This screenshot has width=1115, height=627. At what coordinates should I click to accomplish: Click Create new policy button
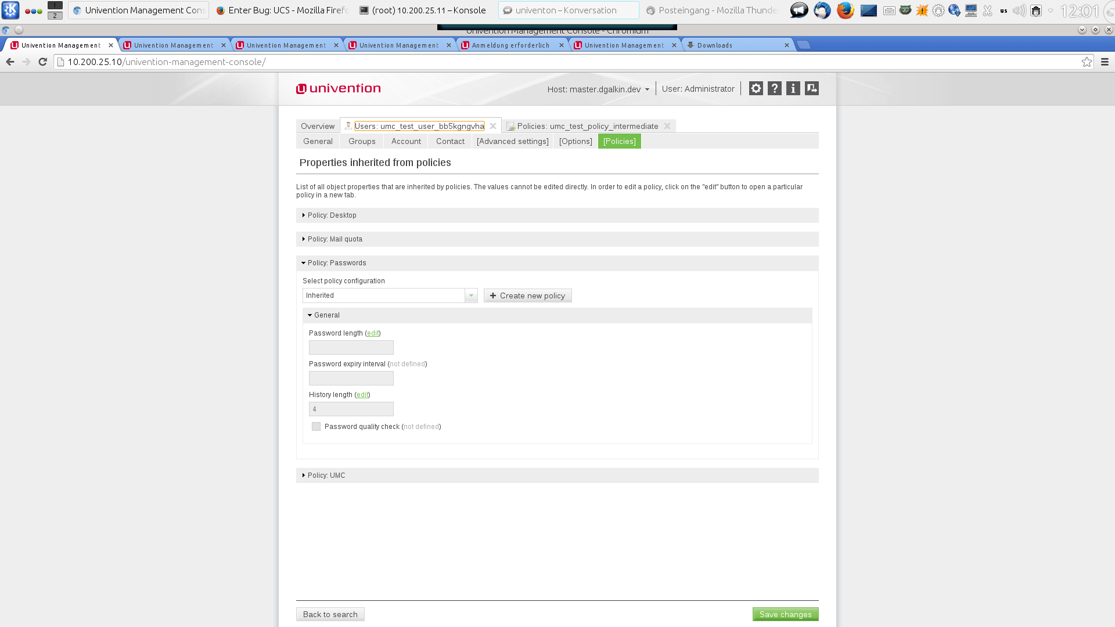coord(527,296)
